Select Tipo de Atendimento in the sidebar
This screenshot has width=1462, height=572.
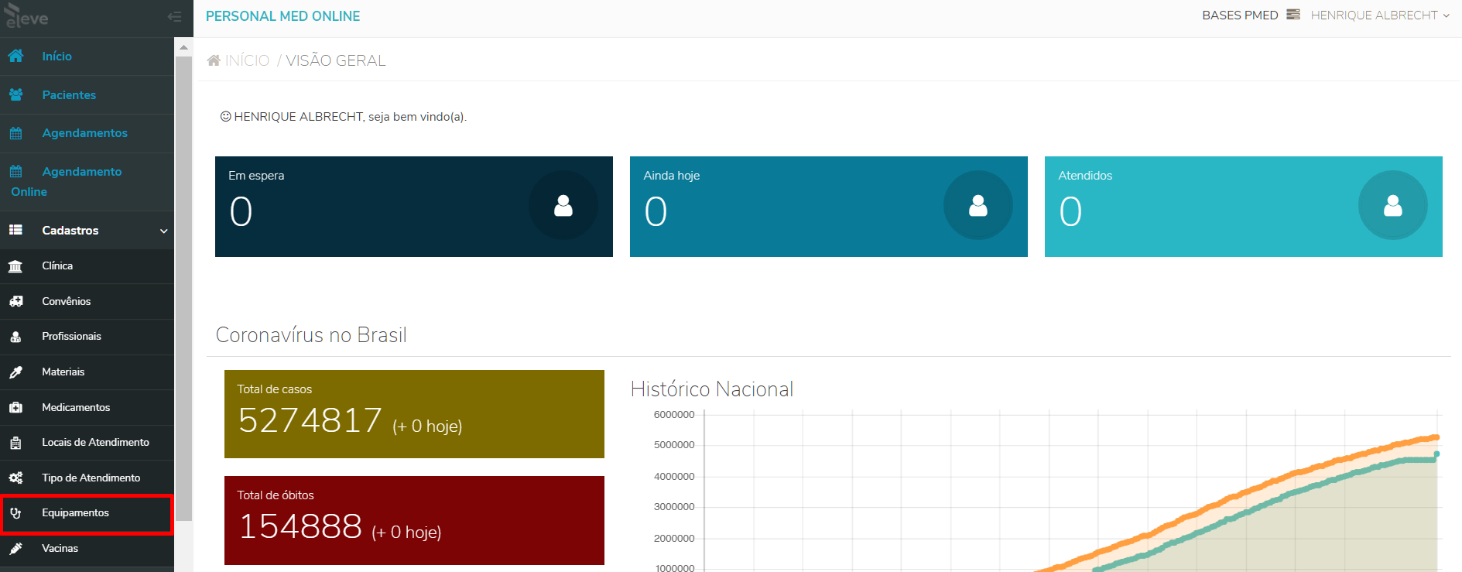[87, 478]
